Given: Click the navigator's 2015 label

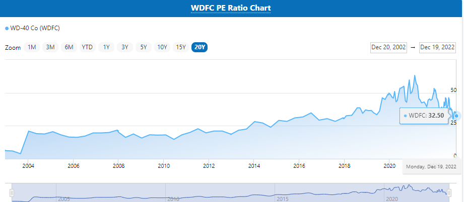Looking at the screenshot, I should pyautogui.click(x=282, y=199).
